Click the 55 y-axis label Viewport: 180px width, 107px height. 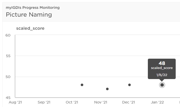8,56
